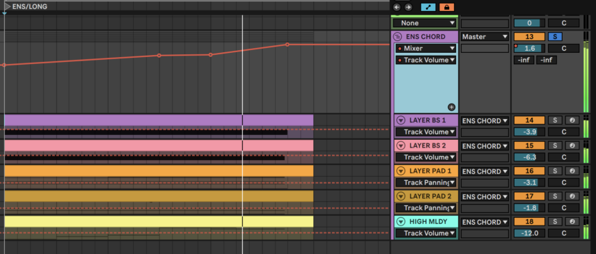Toggle LAYER BS 2 track activator 15

pyautogui.click(x=529, y=146)
